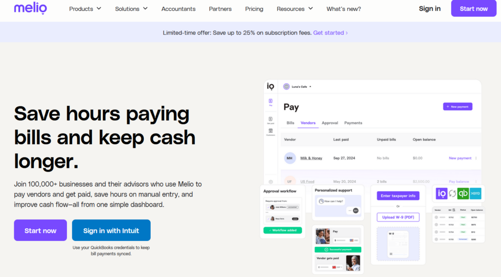Open the Partners page
Screen dimensions: 501x277
[220, 9]
